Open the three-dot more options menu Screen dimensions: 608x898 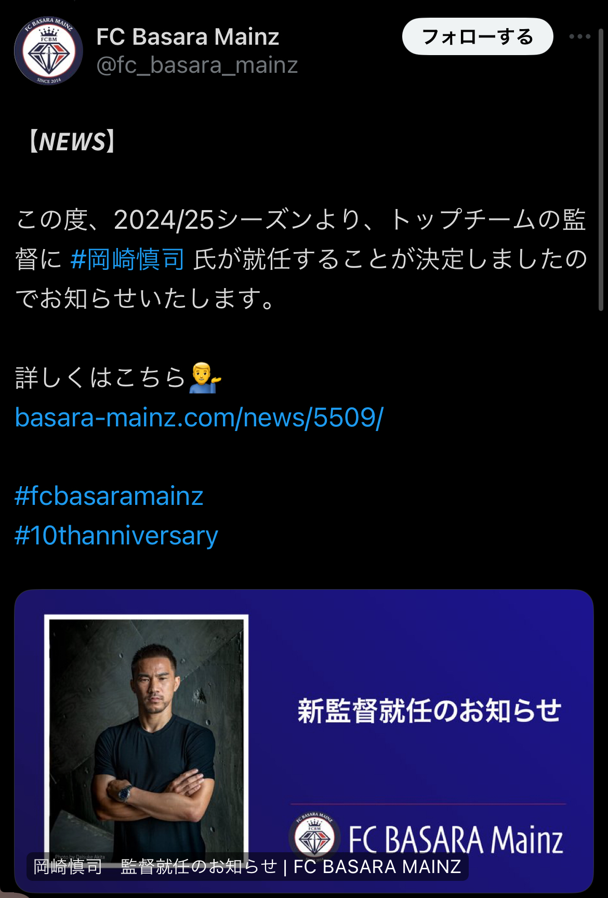point(579,36)
